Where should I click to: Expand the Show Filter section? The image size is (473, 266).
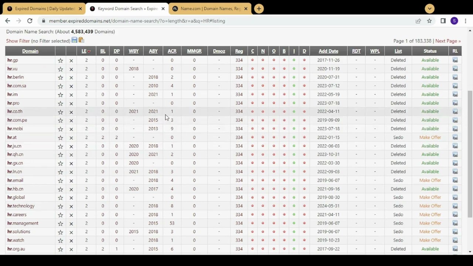18,41
